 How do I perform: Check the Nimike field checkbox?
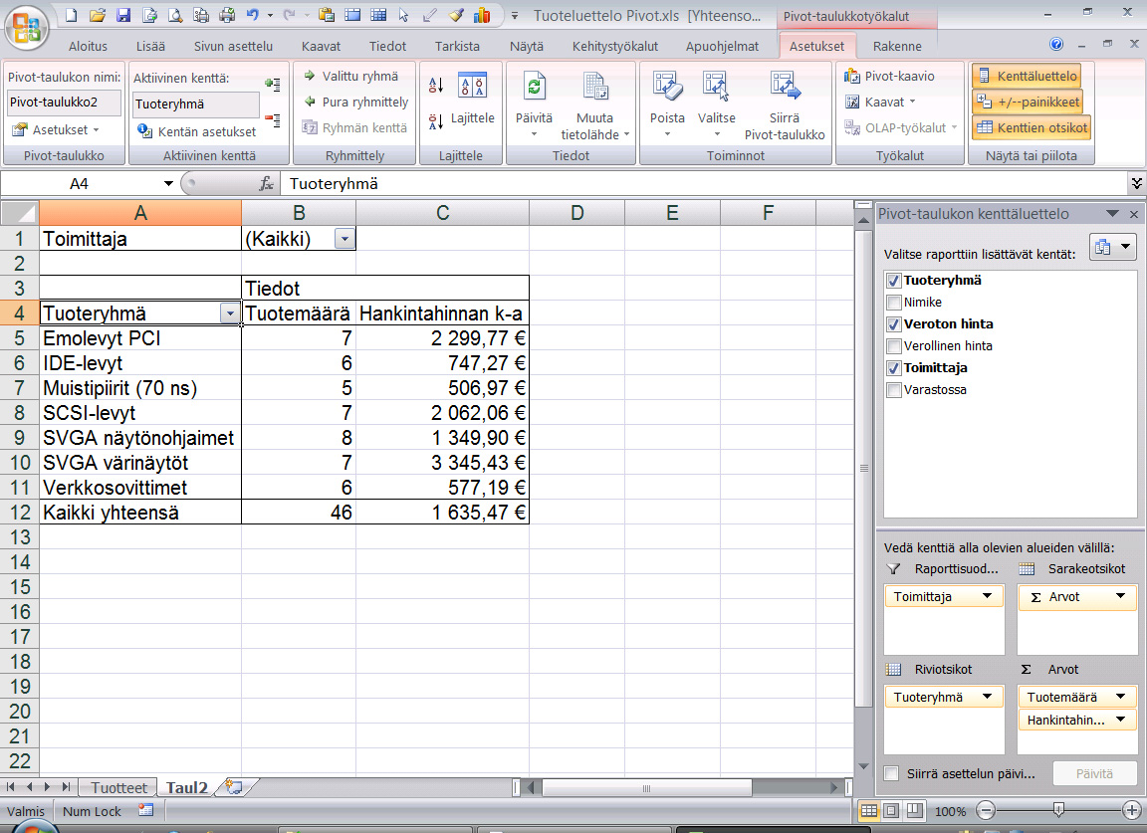(893, 303)
